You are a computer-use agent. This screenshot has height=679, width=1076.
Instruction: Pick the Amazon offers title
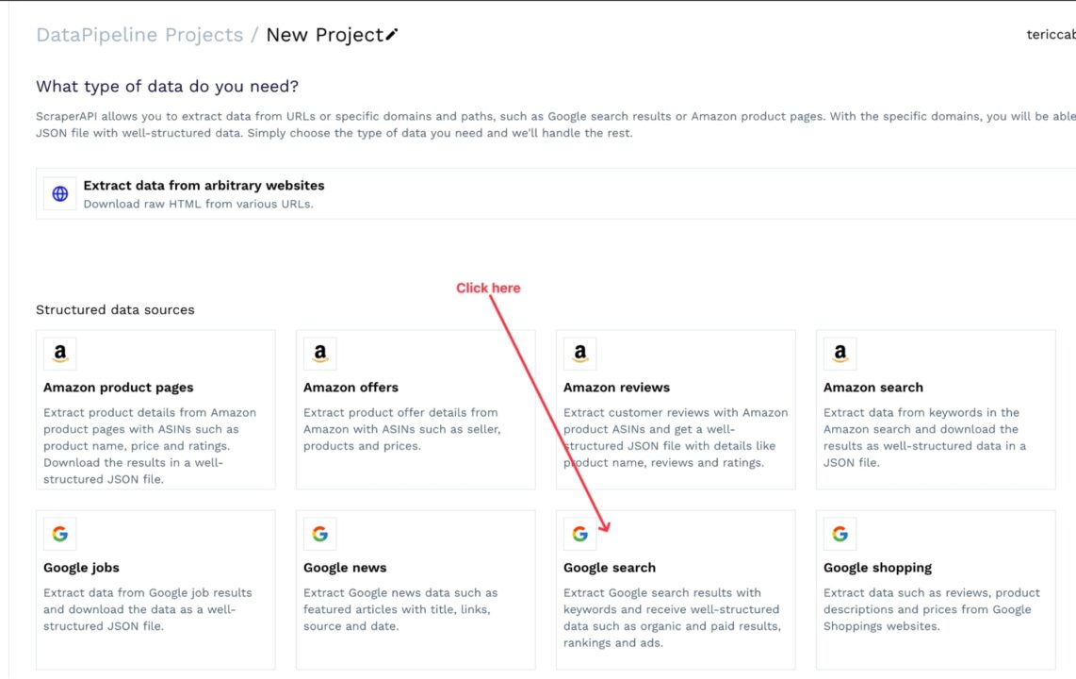tap(351, 388)
